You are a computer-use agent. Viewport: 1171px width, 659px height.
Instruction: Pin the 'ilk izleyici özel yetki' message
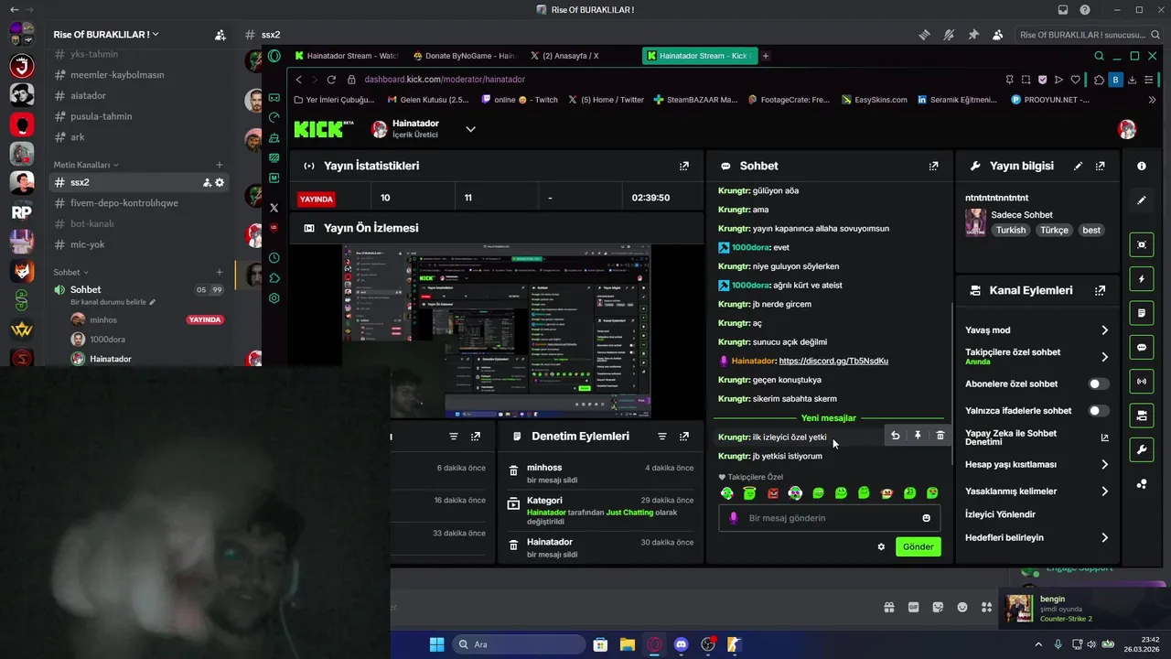tap(918, 436)
